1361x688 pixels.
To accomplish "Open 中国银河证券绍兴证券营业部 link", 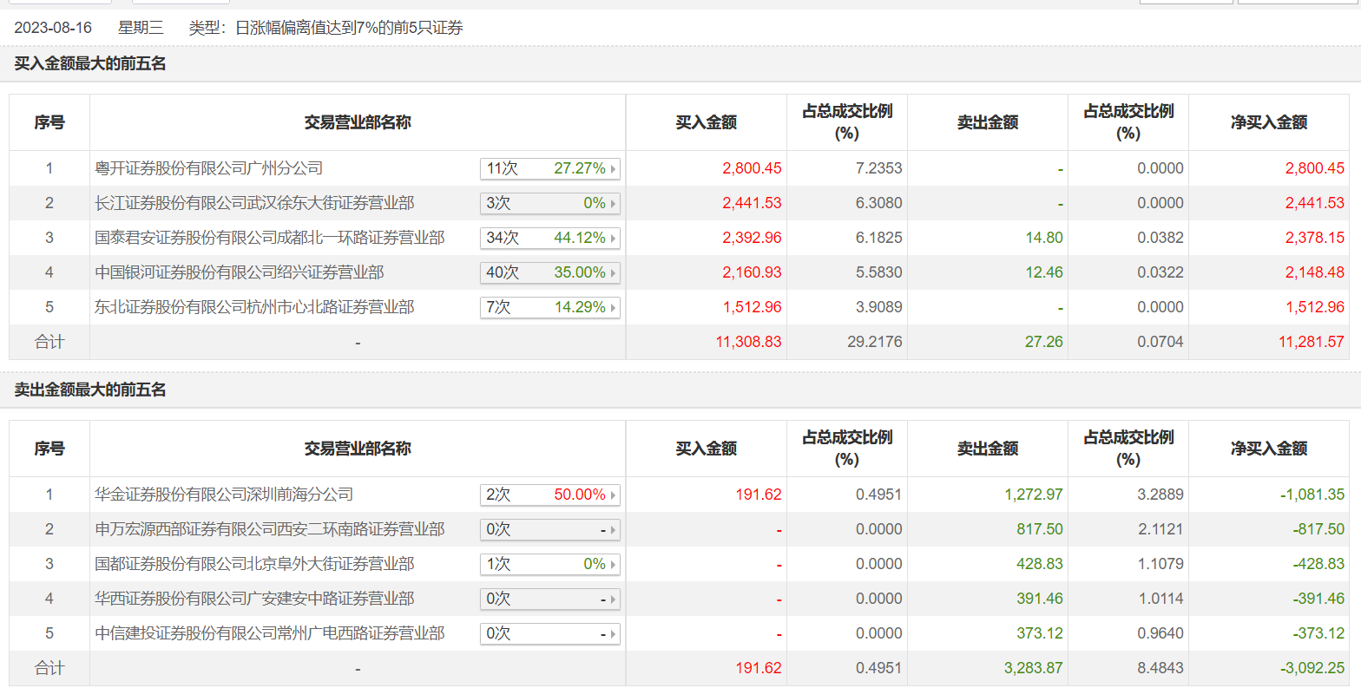I will [240, 272].
